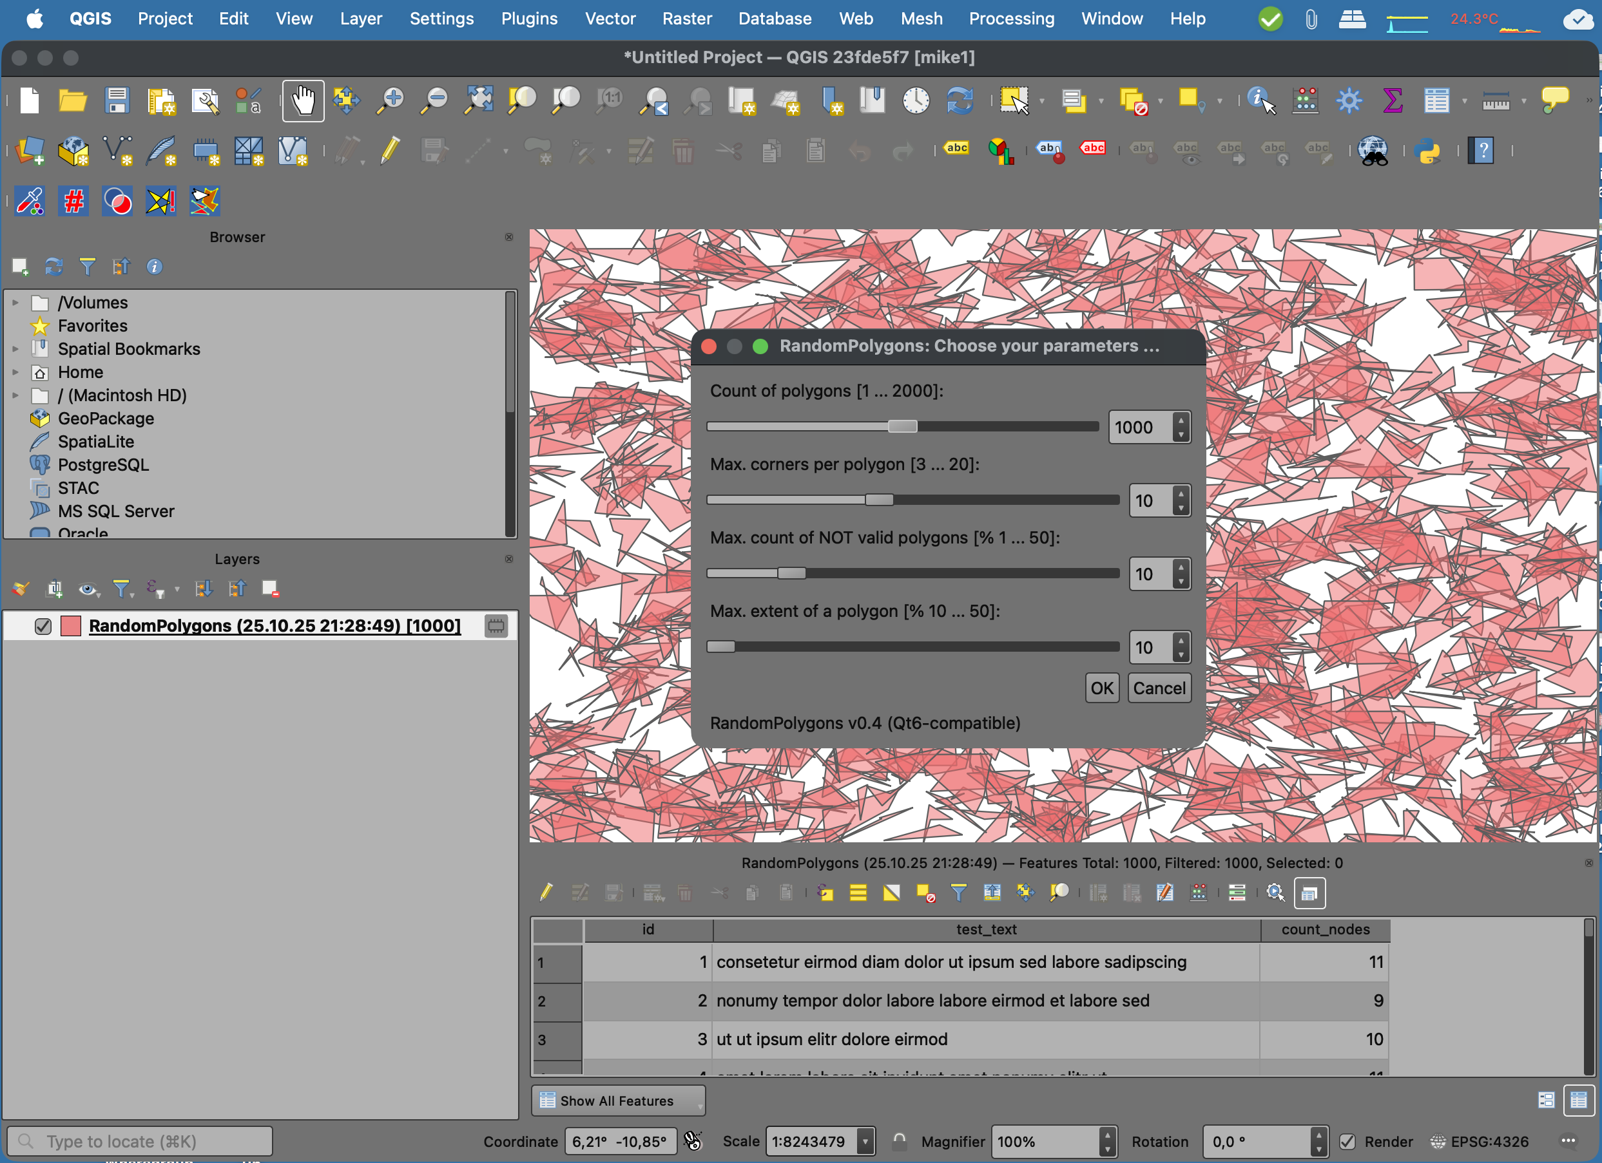The height and width of the screenshot is (1163, 1602).
Task: Click the Save Project floppy icon
Action: (117, 101)
